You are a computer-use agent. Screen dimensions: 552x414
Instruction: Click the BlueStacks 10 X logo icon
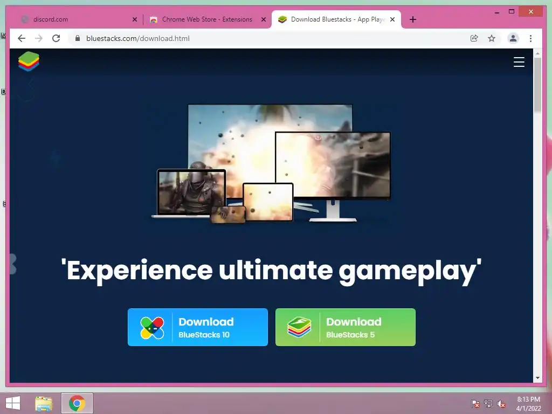point(152,328)
